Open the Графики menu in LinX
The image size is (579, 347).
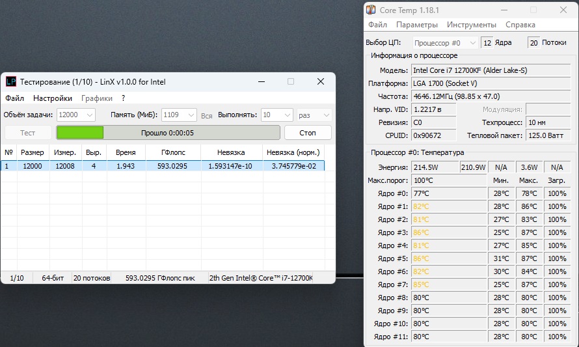pyautogui.click(x=97, y=98)
